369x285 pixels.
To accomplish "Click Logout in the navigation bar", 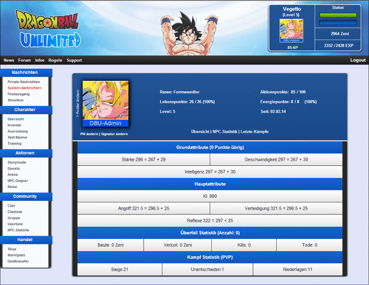I will tap(358, 60).
